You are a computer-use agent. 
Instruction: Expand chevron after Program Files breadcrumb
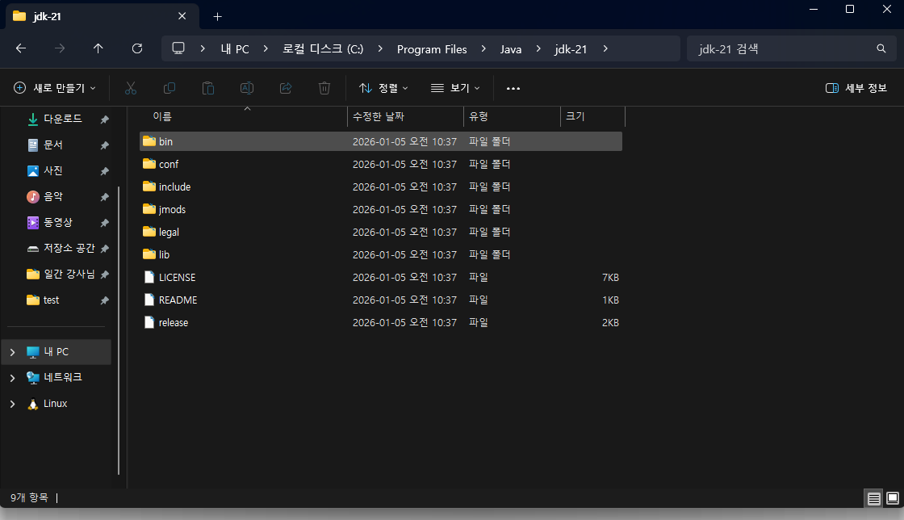(483, 48)
